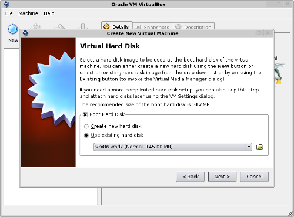294x217 pixels.
Task: Switch to the Details tab
Action: [117, 26]
